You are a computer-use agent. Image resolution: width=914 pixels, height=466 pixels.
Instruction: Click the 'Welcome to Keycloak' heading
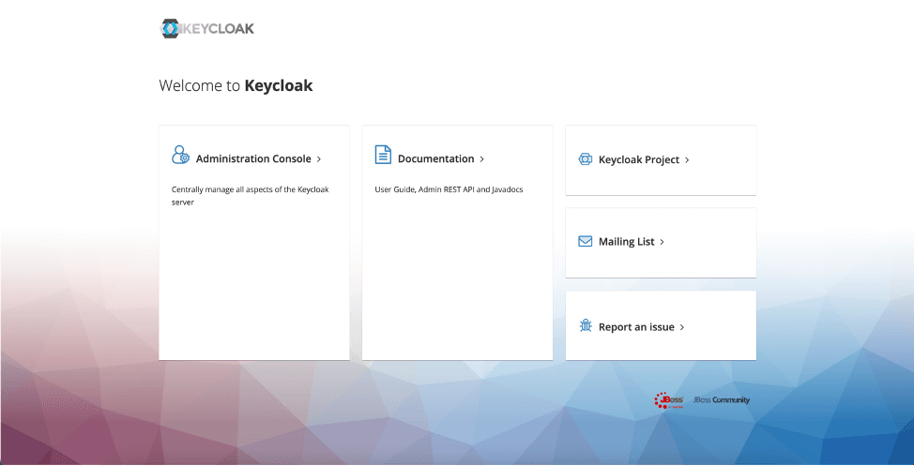[x=236, y=85]
